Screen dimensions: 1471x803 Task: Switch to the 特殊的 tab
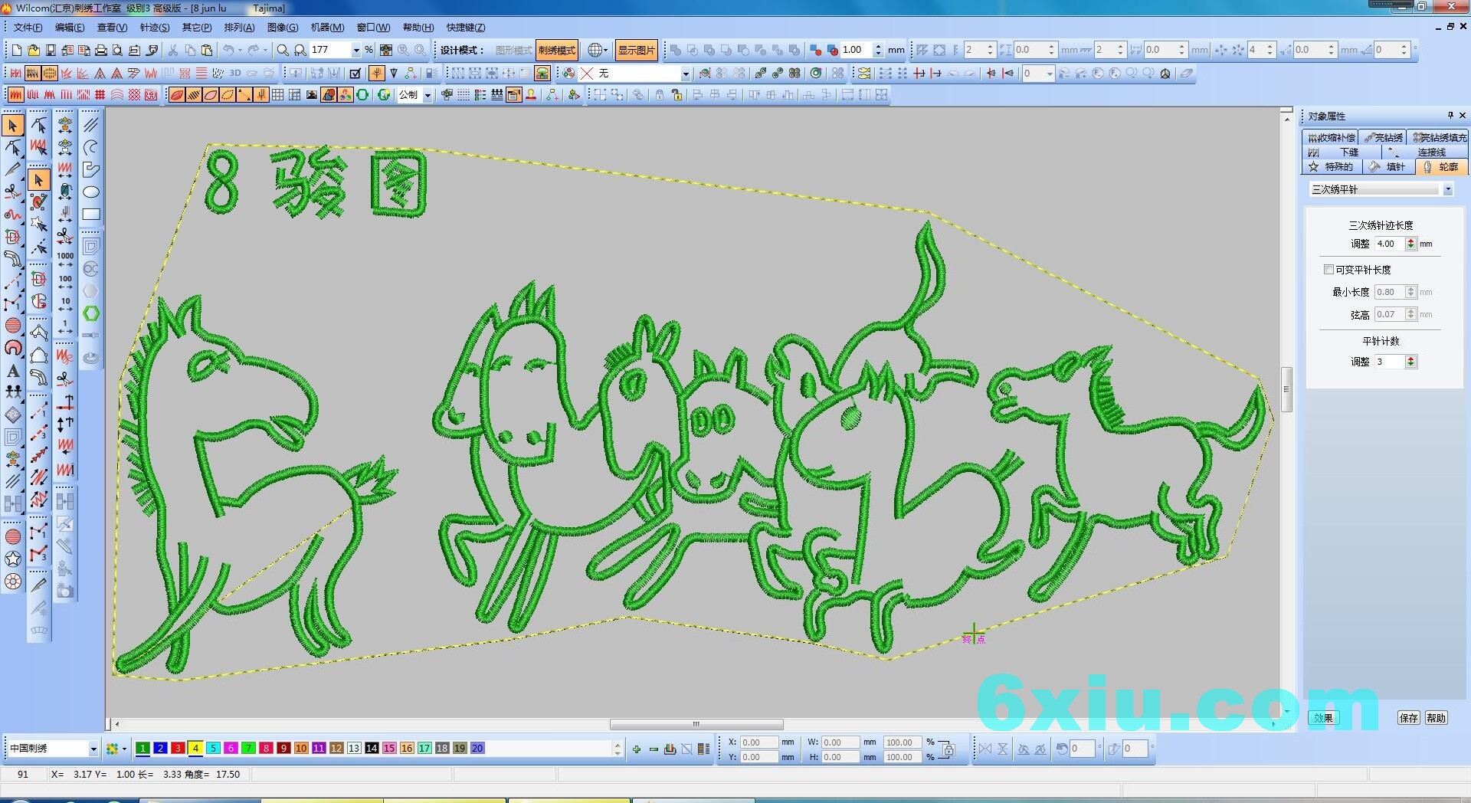coord(1333,166)
